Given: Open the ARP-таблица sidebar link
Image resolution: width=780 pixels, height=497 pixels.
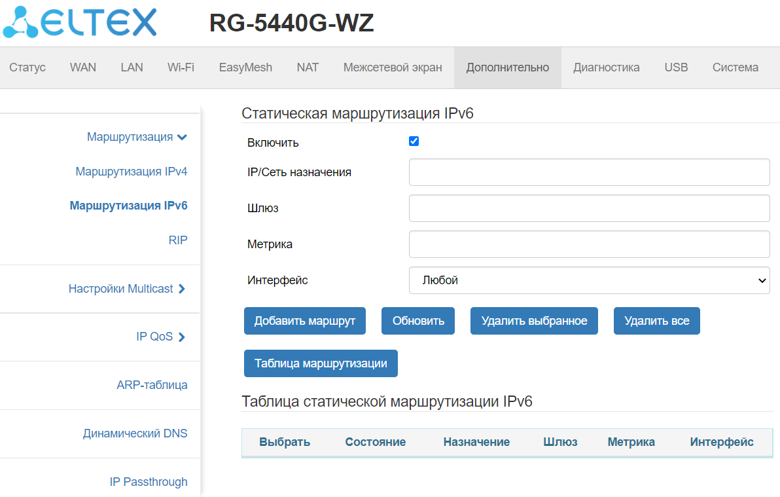Looking at the screenshot, I should [152, 385].
